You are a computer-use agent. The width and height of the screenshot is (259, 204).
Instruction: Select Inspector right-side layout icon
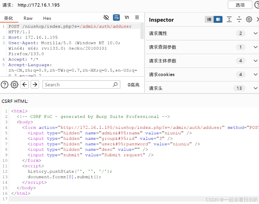tap(218, 20)
